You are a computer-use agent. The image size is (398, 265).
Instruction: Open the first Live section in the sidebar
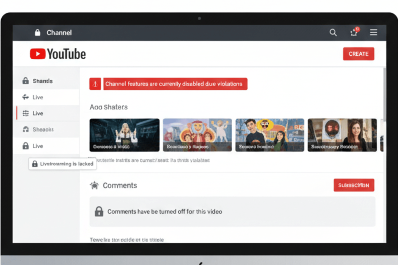click(37, 97)
